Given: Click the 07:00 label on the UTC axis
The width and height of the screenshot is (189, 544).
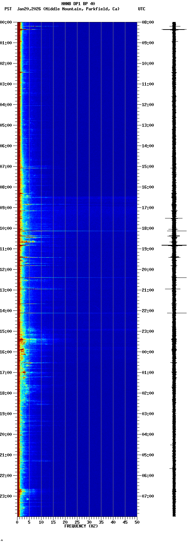Looking at the screenshot, I should [148, 496].
